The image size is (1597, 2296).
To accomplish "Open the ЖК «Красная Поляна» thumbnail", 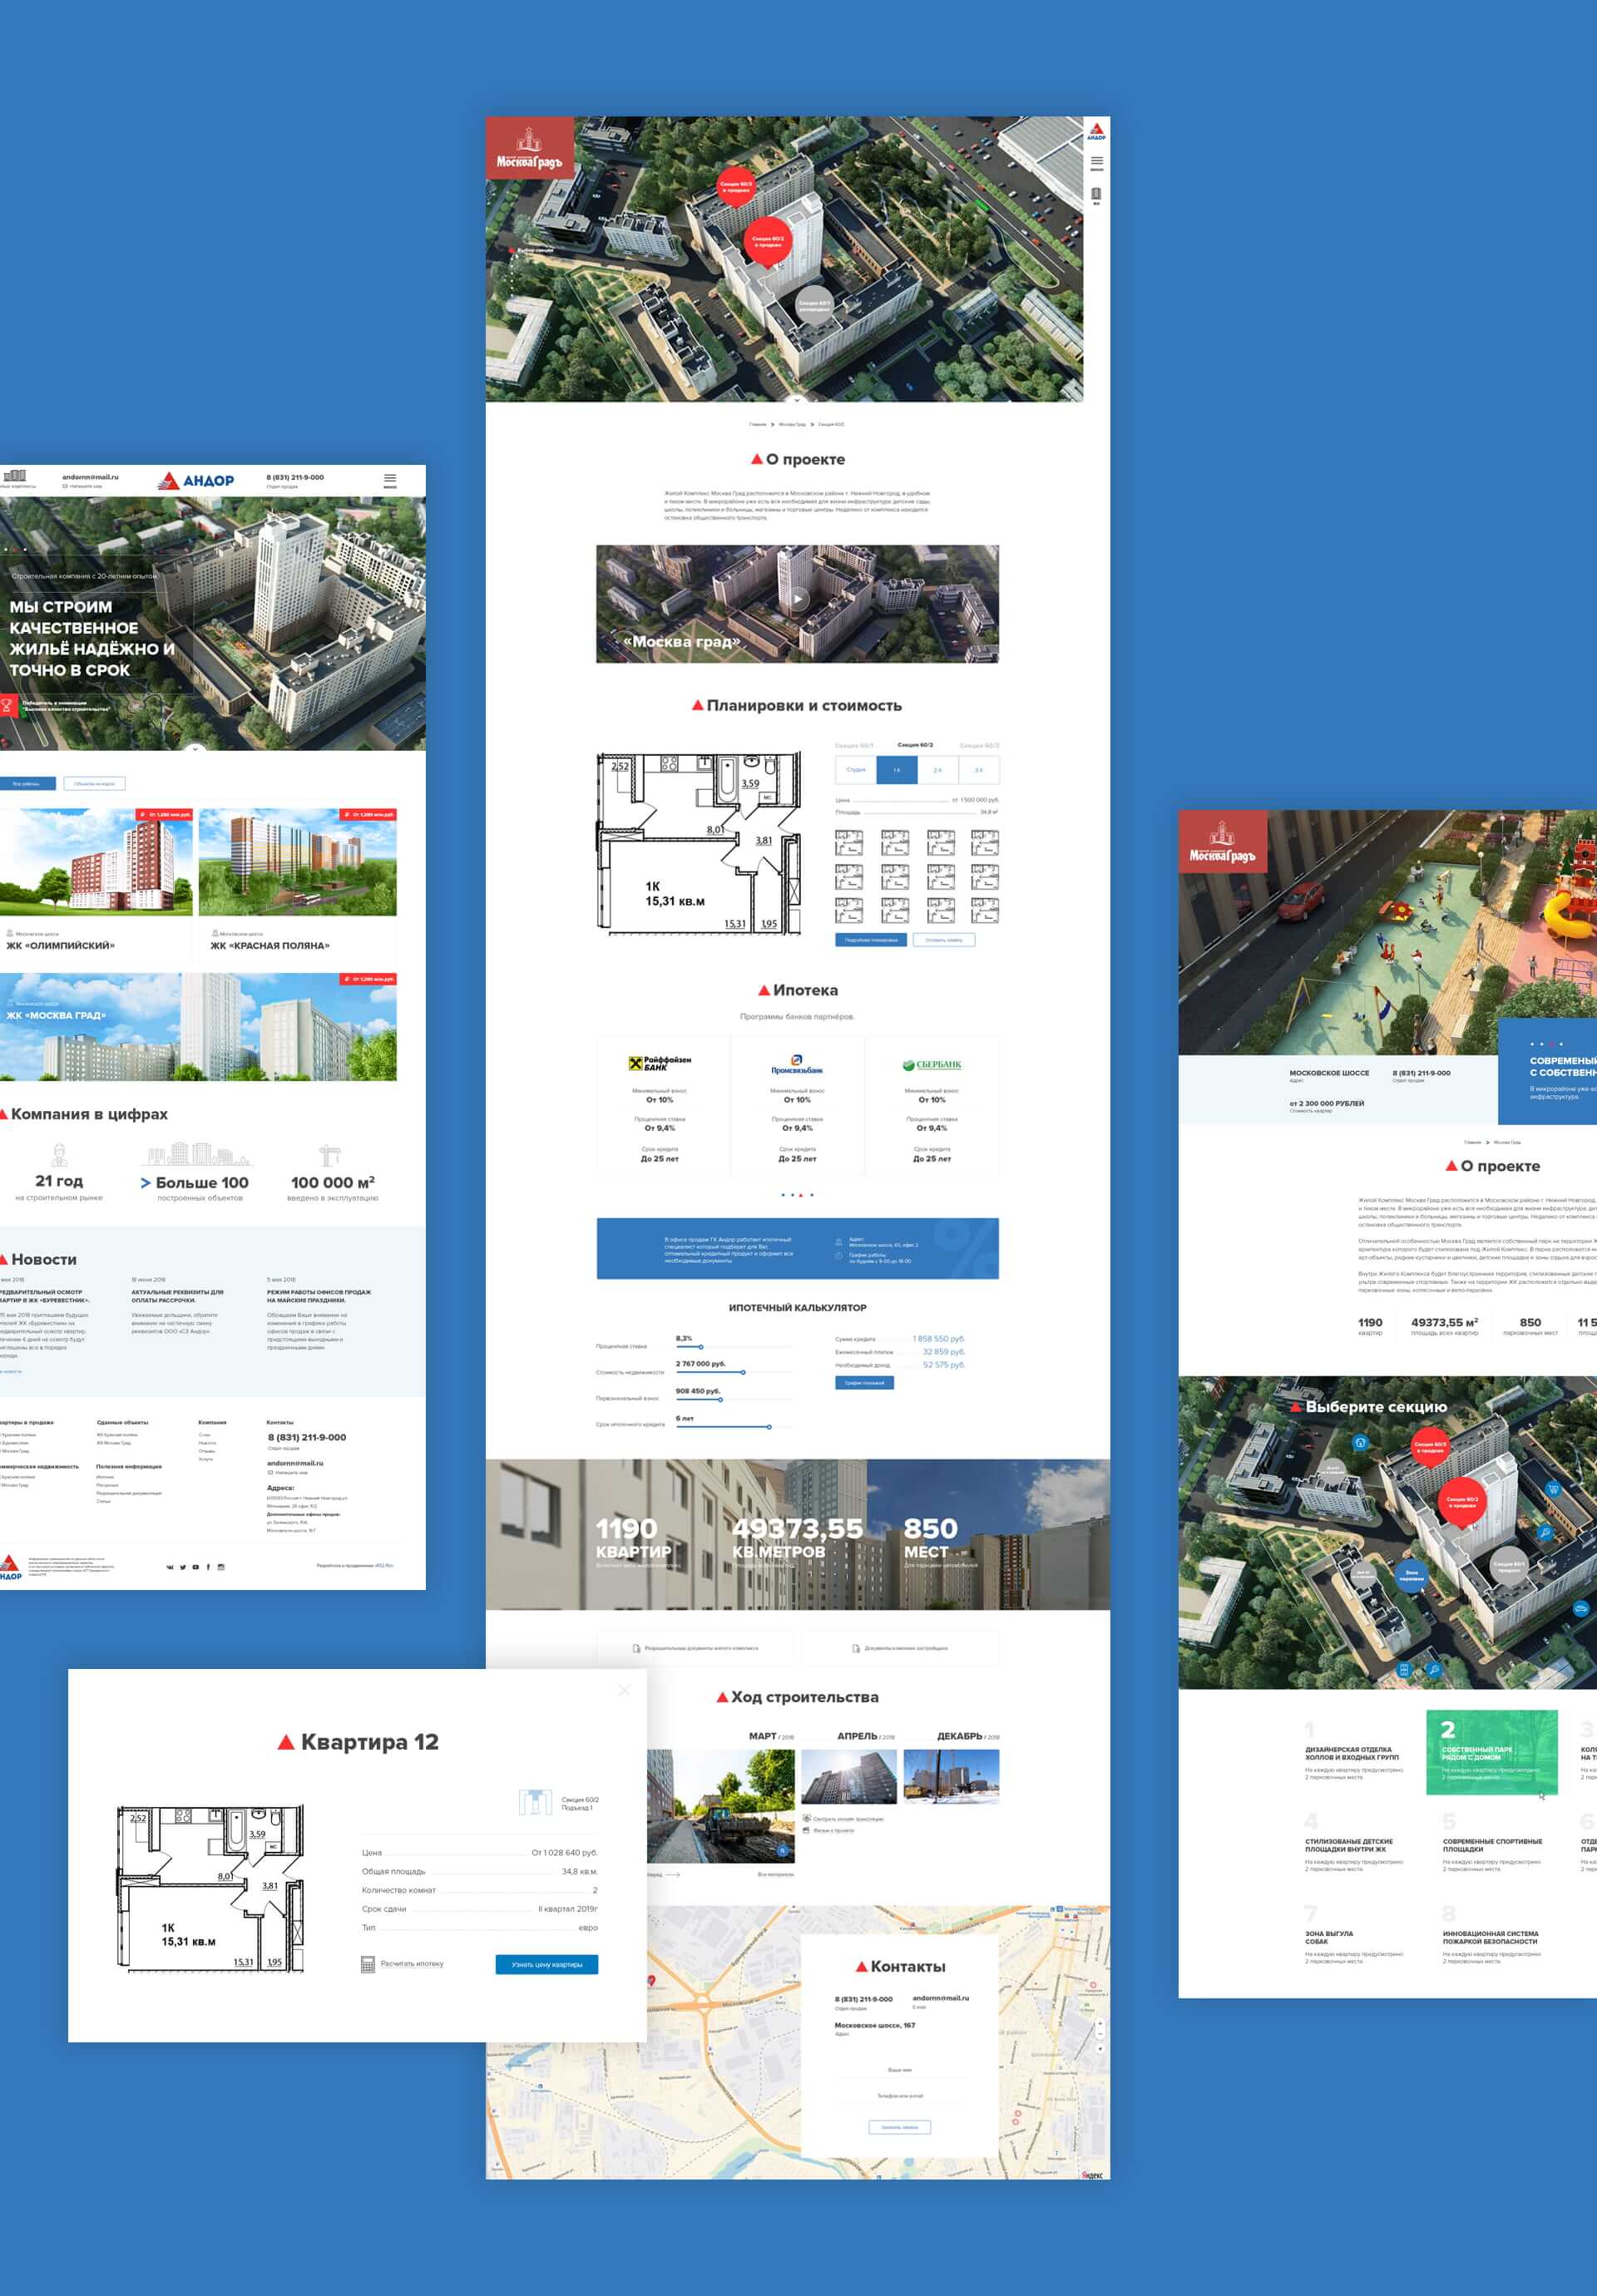I will click(297, 862).
